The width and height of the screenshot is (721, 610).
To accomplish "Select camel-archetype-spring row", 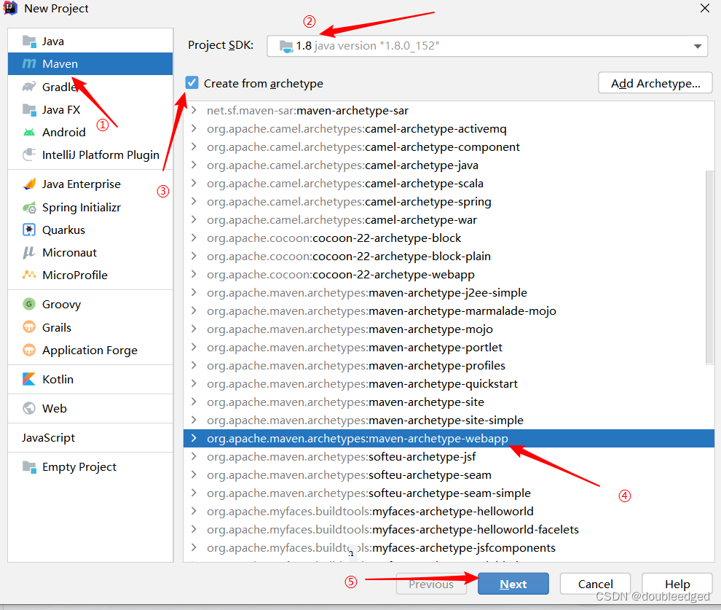I will (449, 201).
